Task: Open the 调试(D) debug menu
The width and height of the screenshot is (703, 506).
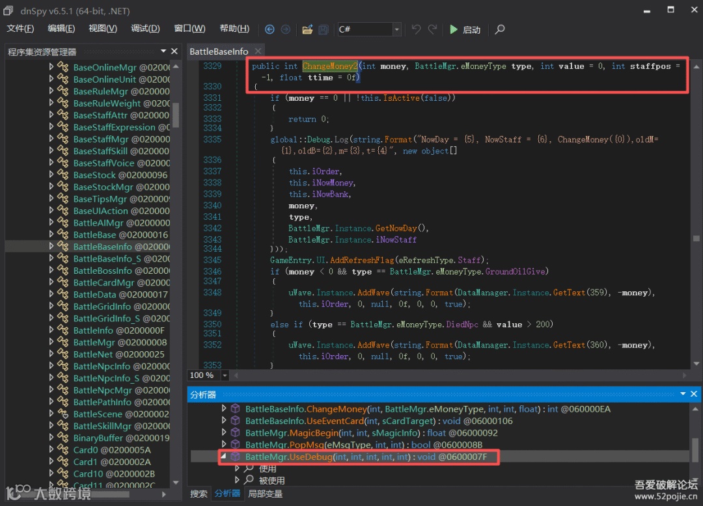Action: [145, 29]
